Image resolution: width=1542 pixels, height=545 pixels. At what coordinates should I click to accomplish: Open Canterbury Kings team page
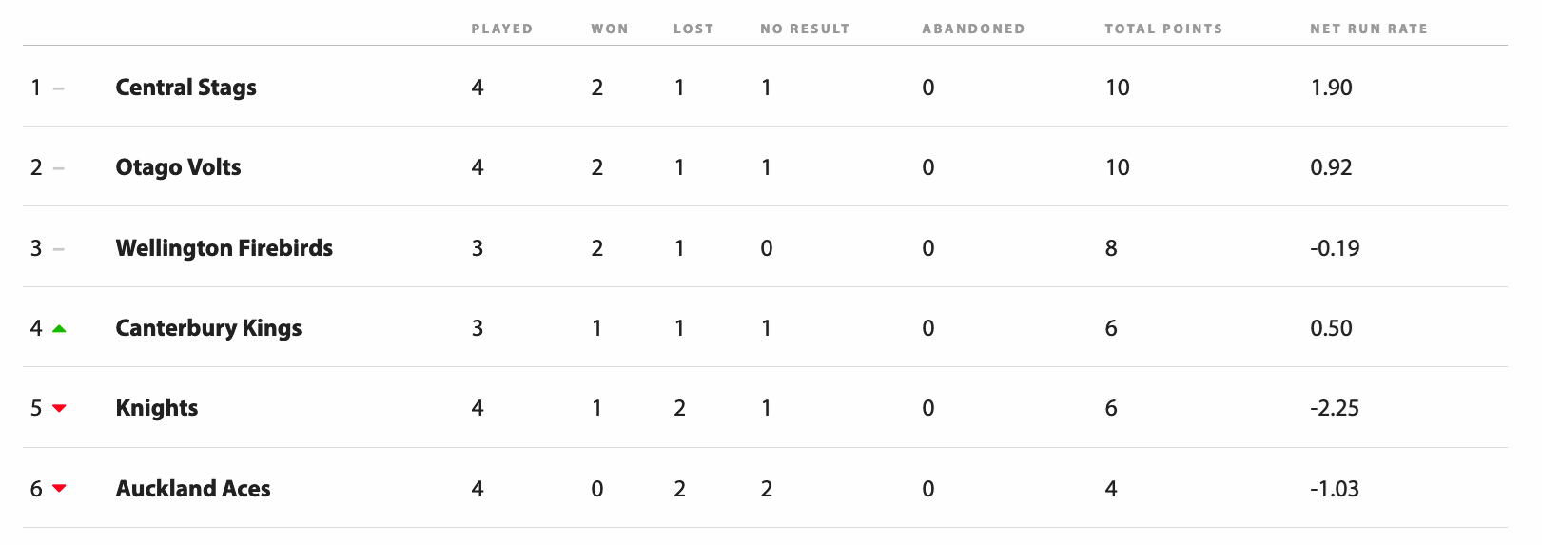tap(209, 328)
